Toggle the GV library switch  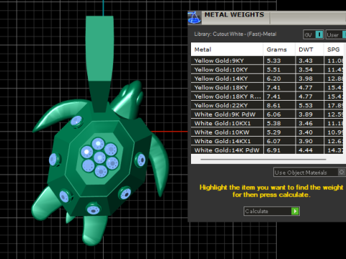314,35
